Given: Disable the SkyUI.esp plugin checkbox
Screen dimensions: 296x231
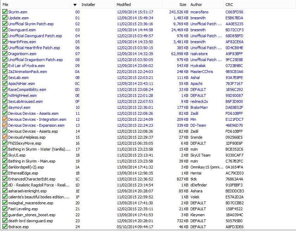Looking at the screenshot, I should [5, 155].
